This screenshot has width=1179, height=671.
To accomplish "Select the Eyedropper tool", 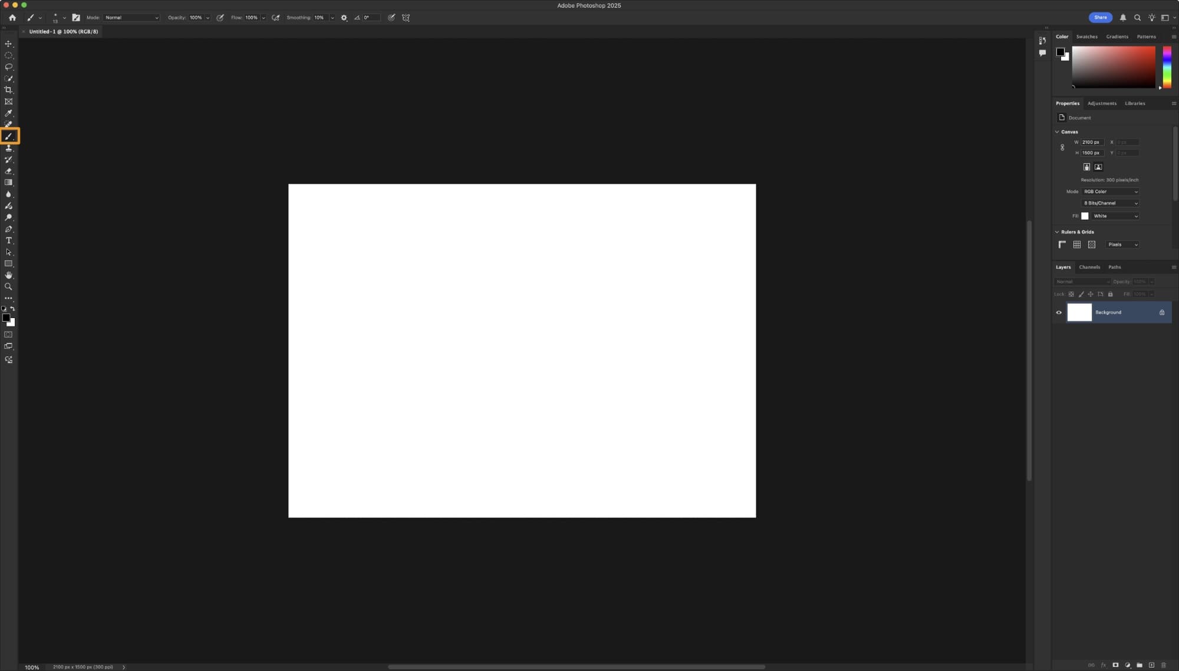I will (x=8, y=113).
